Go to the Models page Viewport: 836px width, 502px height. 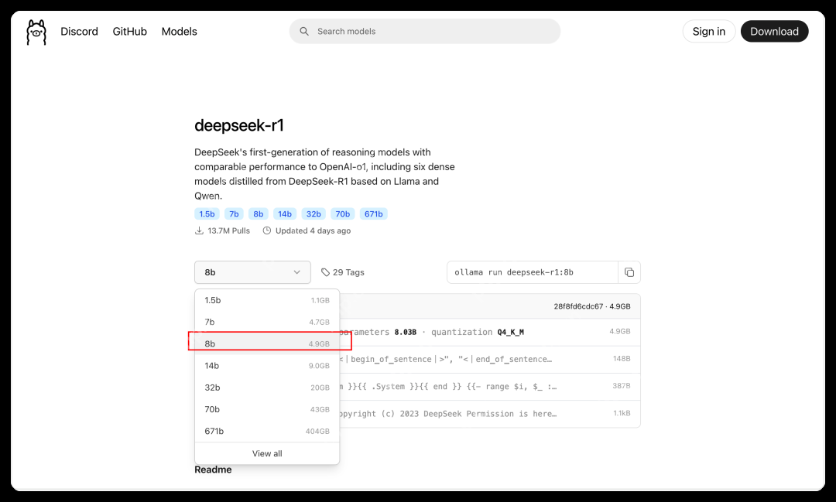[179, 32]
